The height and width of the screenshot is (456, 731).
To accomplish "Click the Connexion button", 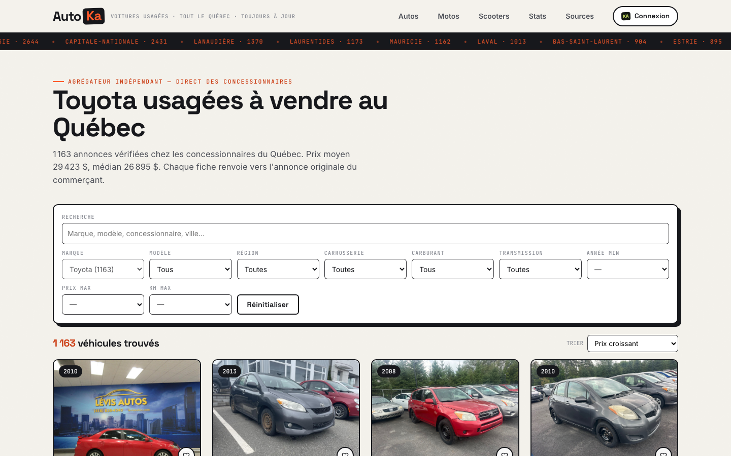I will (x=645, y=16).
